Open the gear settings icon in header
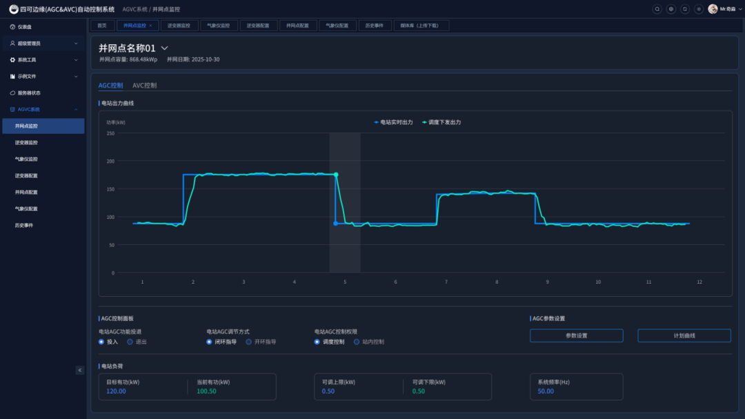 pos(698,9)
